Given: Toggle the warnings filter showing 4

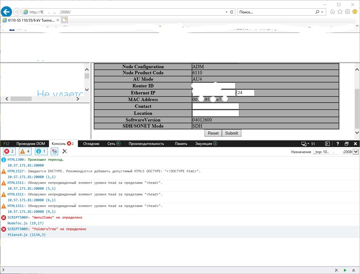Looking at the screenshot, I should tap(25, 151).
